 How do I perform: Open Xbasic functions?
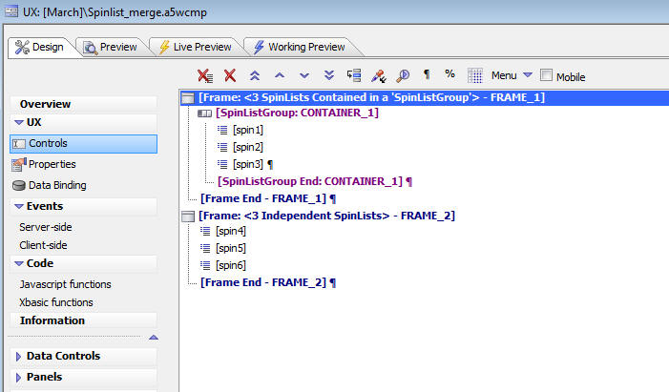click(56, 302)
